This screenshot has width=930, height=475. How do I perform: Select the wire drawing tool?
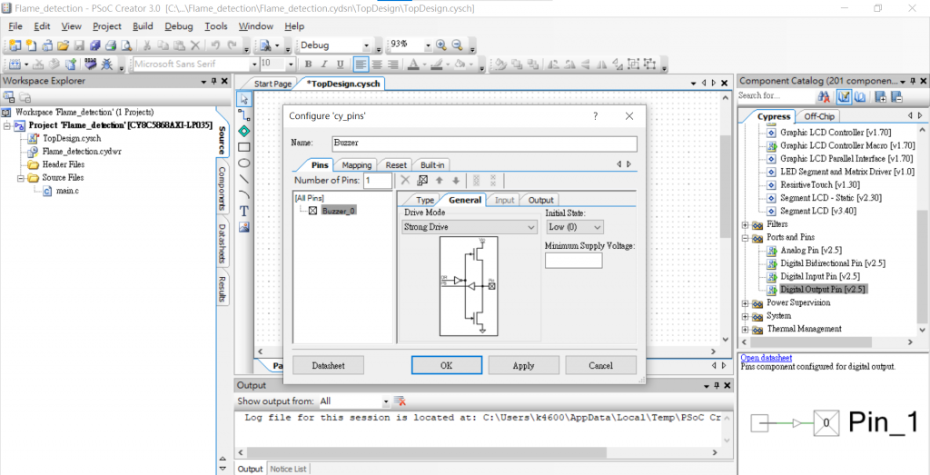(243, 114)
